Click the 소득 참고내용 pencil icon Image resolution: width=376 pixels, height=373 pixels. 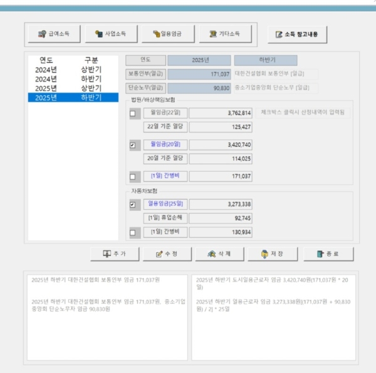pos(279,34)
